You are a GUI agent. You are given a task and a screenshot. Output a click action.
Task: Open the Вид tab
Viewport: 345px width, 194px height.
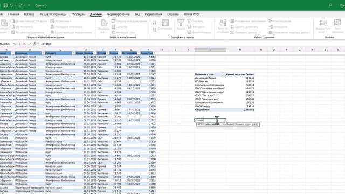[x=137, y=14]
